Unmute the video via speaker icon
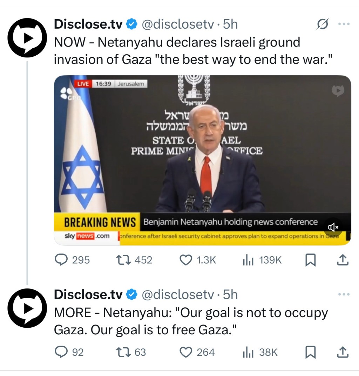This screenshot has width=359, height=376. coord(333,227)
